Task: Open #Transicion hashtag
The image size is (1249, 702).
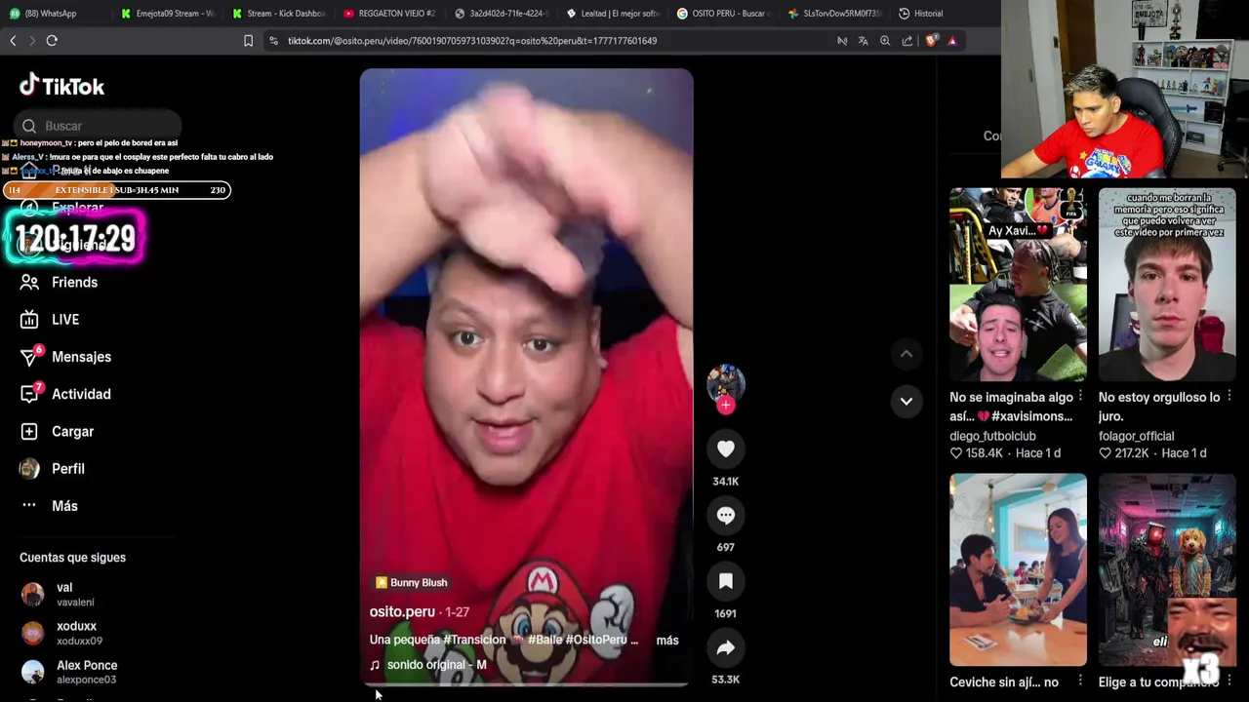Action: tap(473, 640)
